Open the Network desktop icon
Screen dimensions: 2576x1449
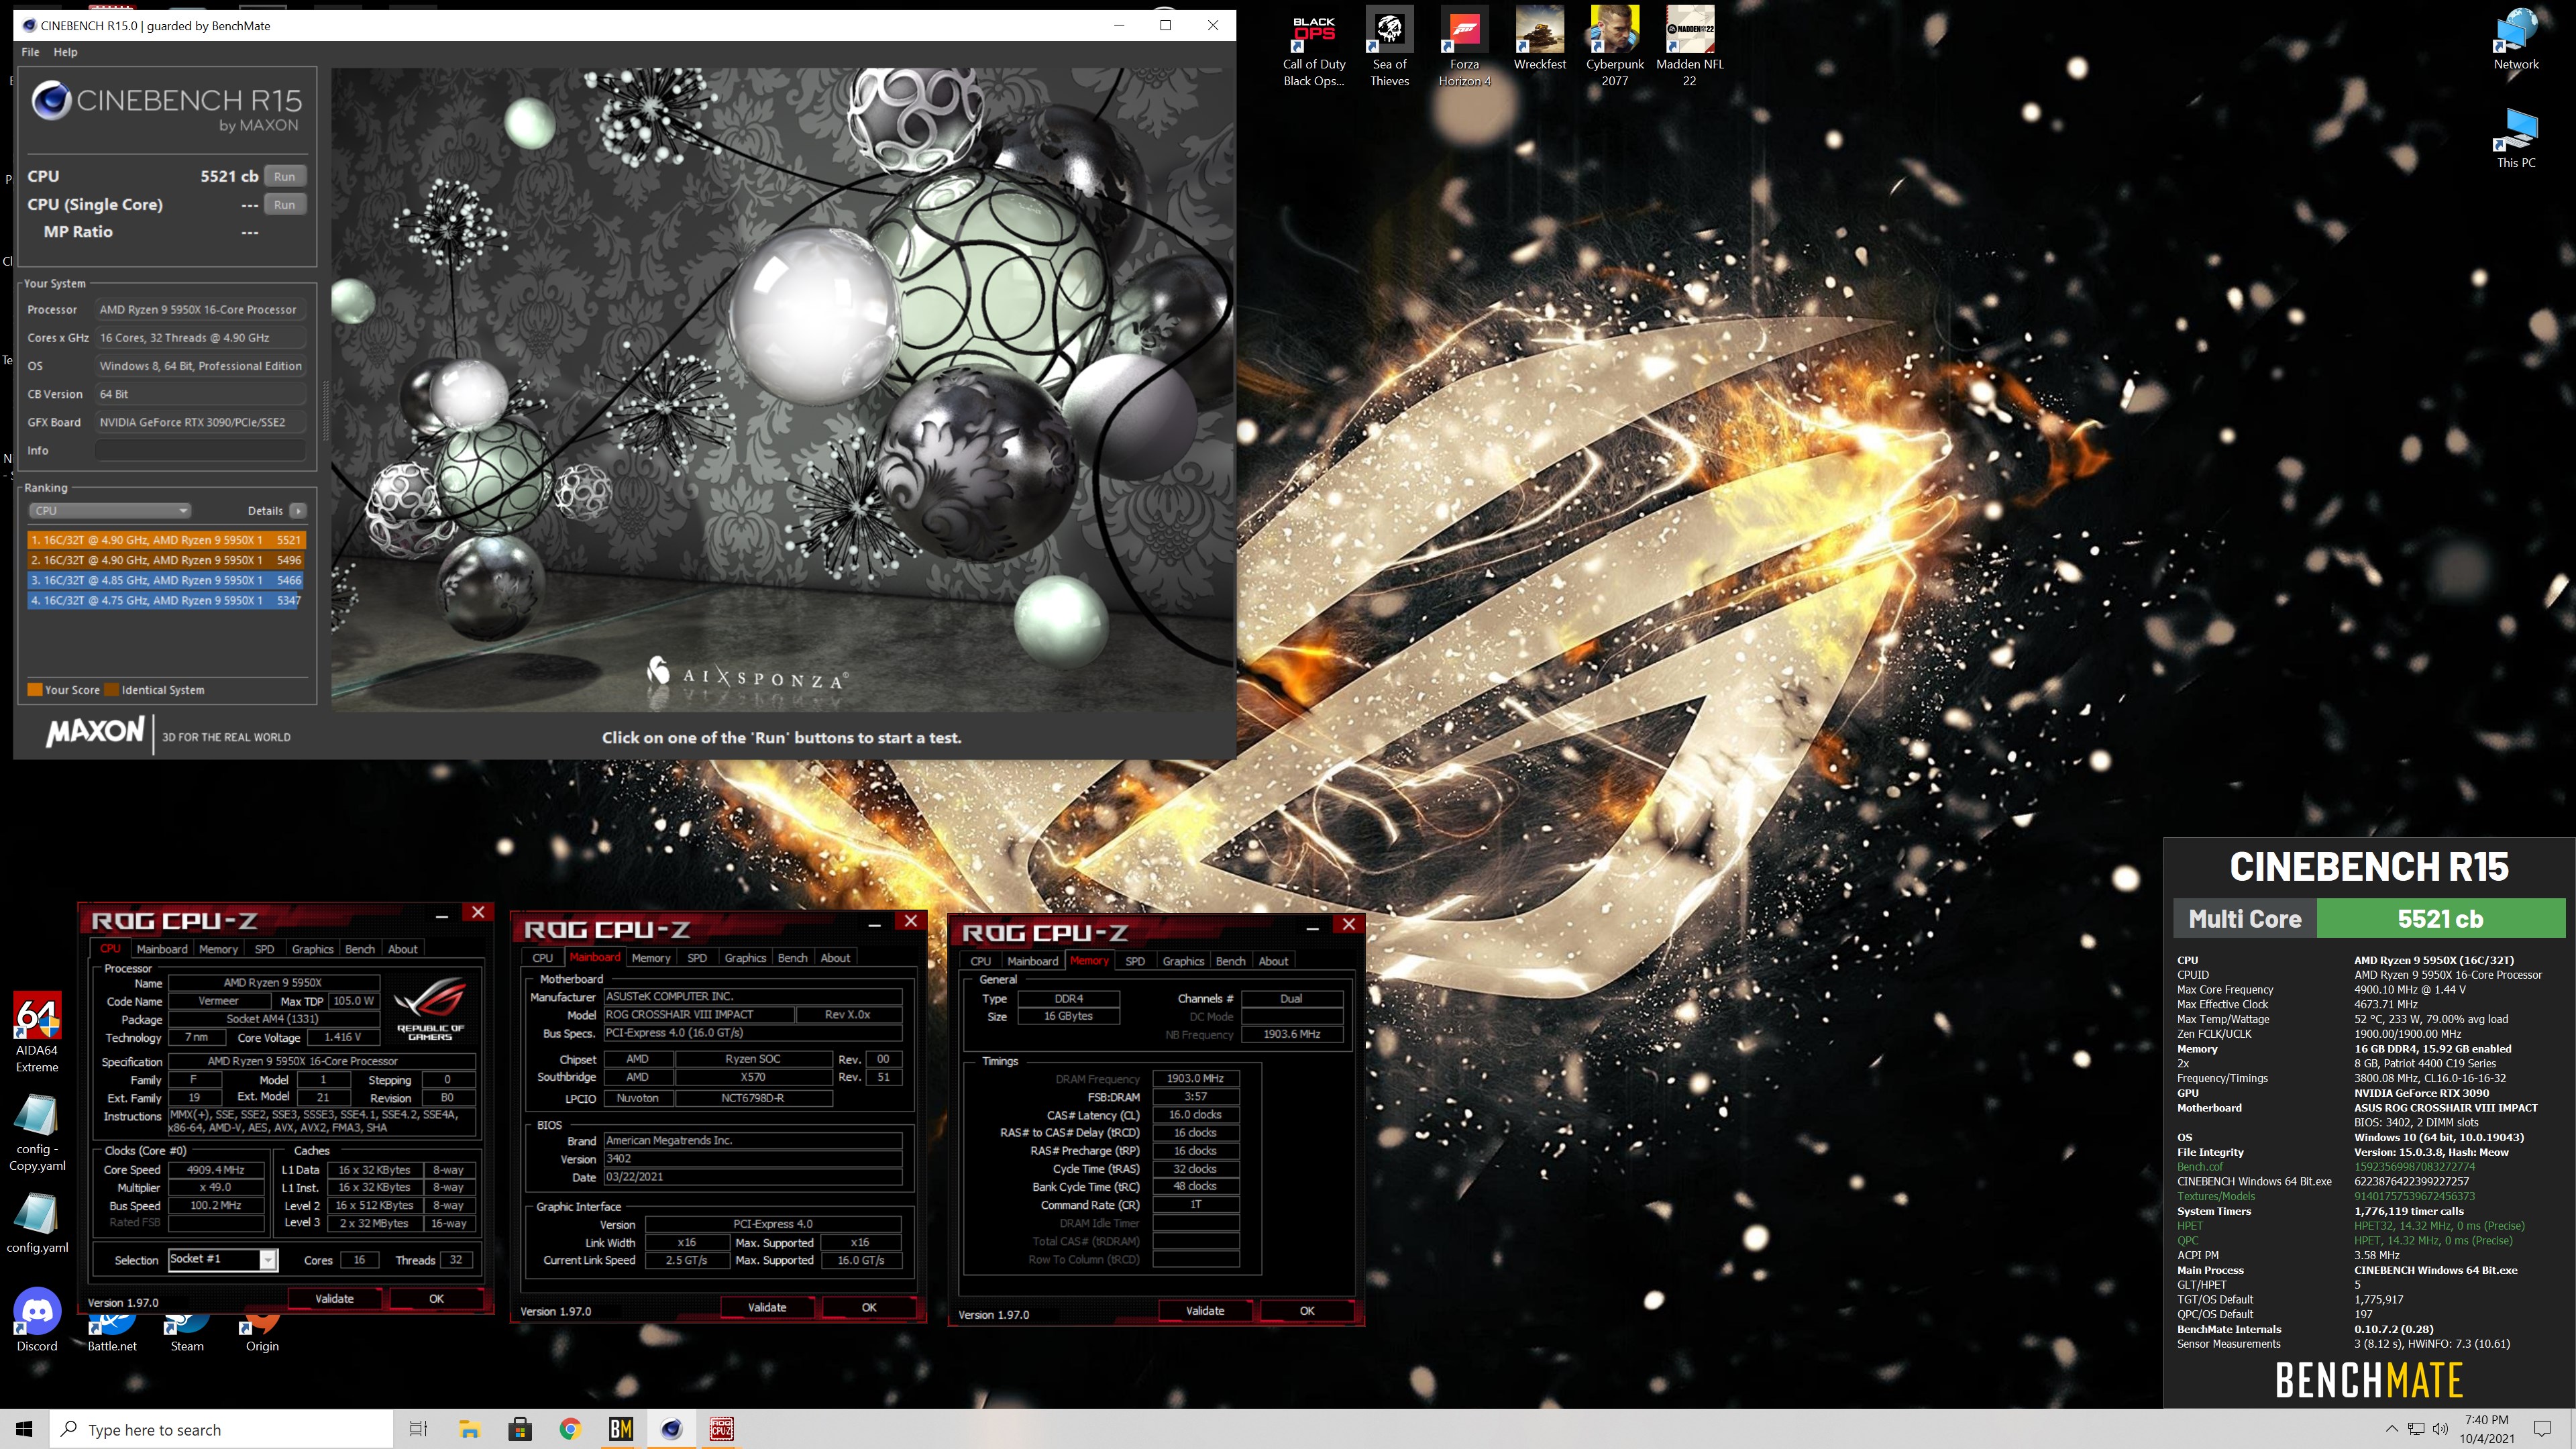tap(2516, 39)
